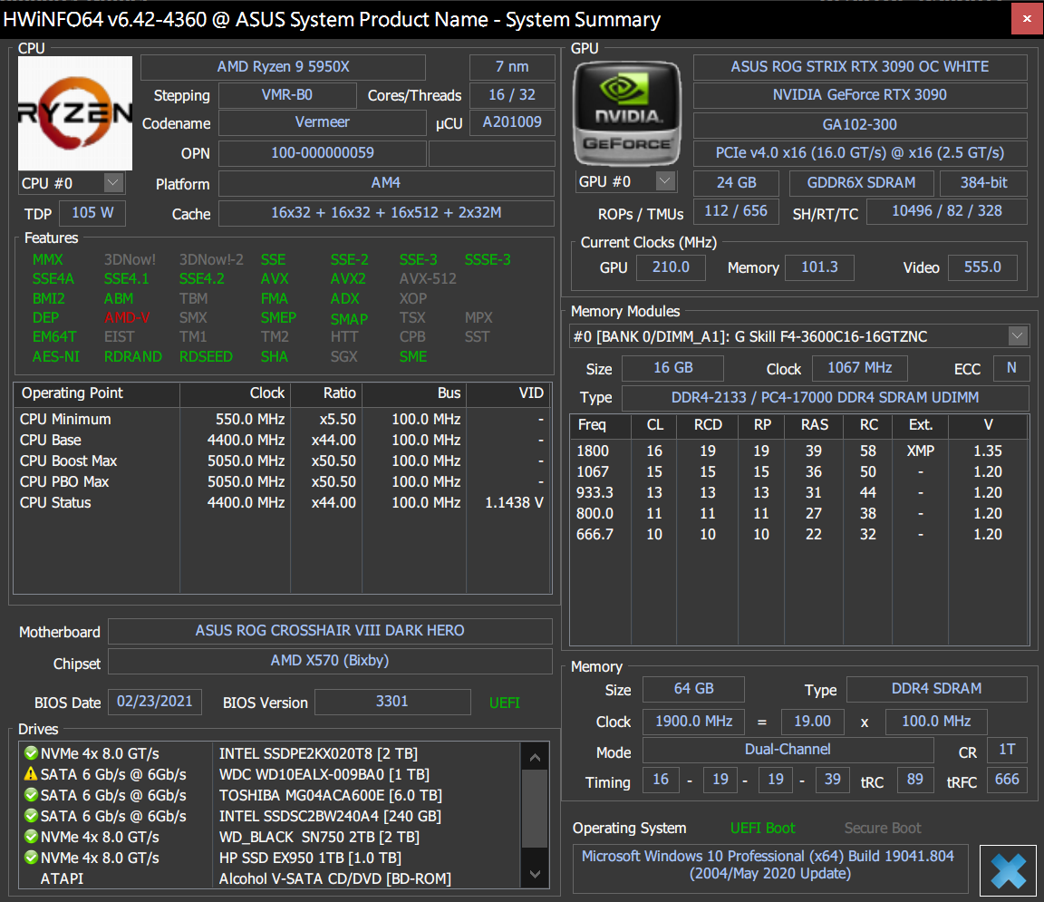Viewport: 1044px width, 902px height.
Task: Open the CPU #0 selector dropdown
Action: (x=114, y=182)
